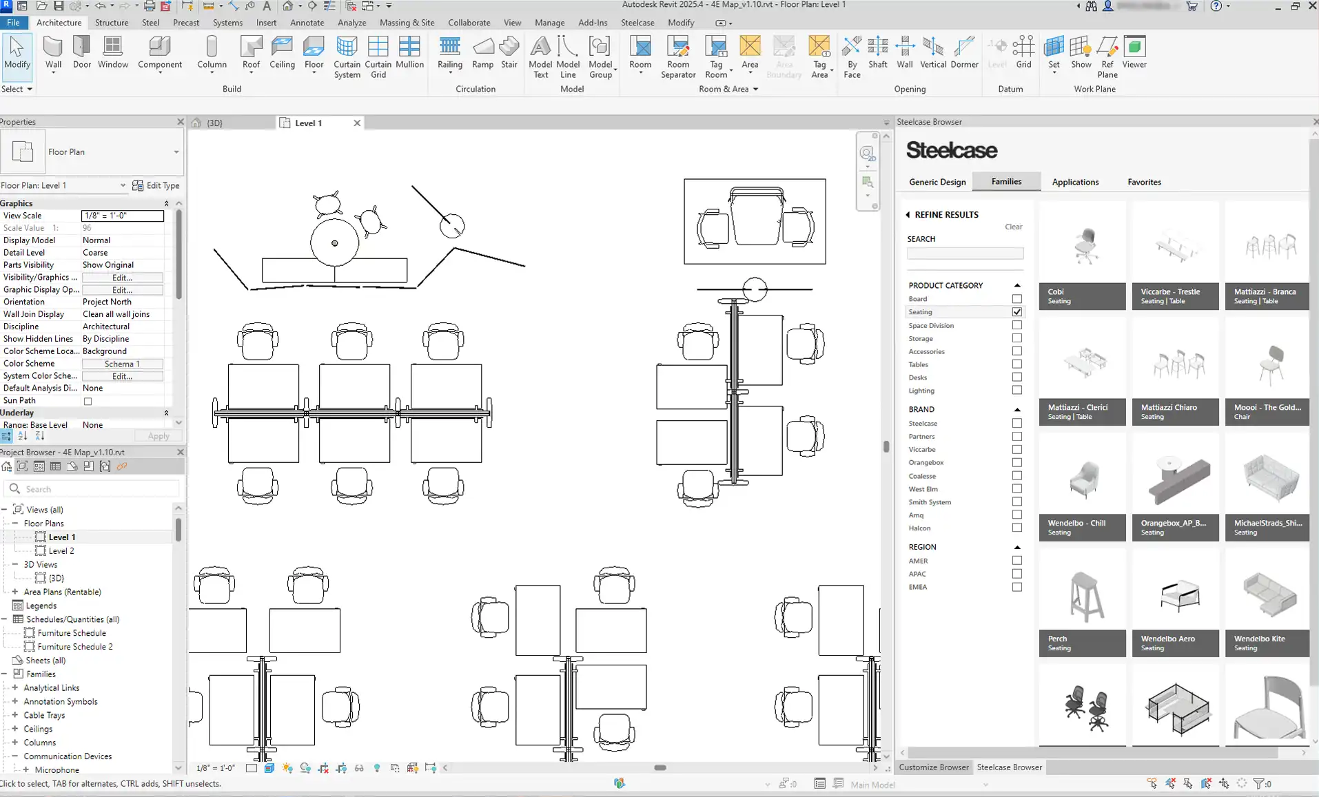This screenshot has height=797, width=1319.
Task: Collapse the PRODUCT CATEGORY filter section
Action: [x=1016, y=286]
